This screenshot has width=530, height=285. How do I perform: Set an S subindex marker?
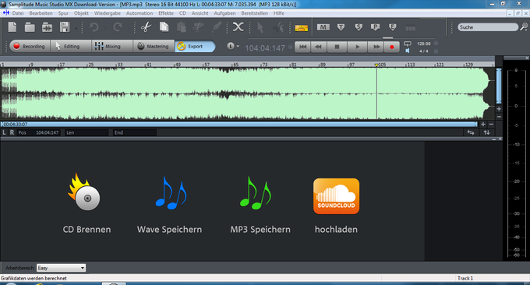pyautogui.click(x=359, y=27)
